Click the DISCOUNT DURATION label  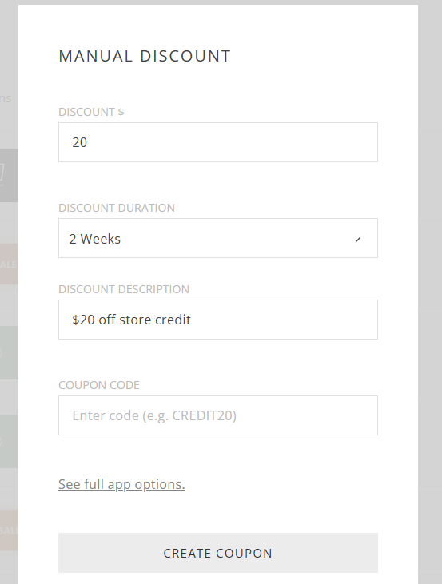click(x=117, y=208)
